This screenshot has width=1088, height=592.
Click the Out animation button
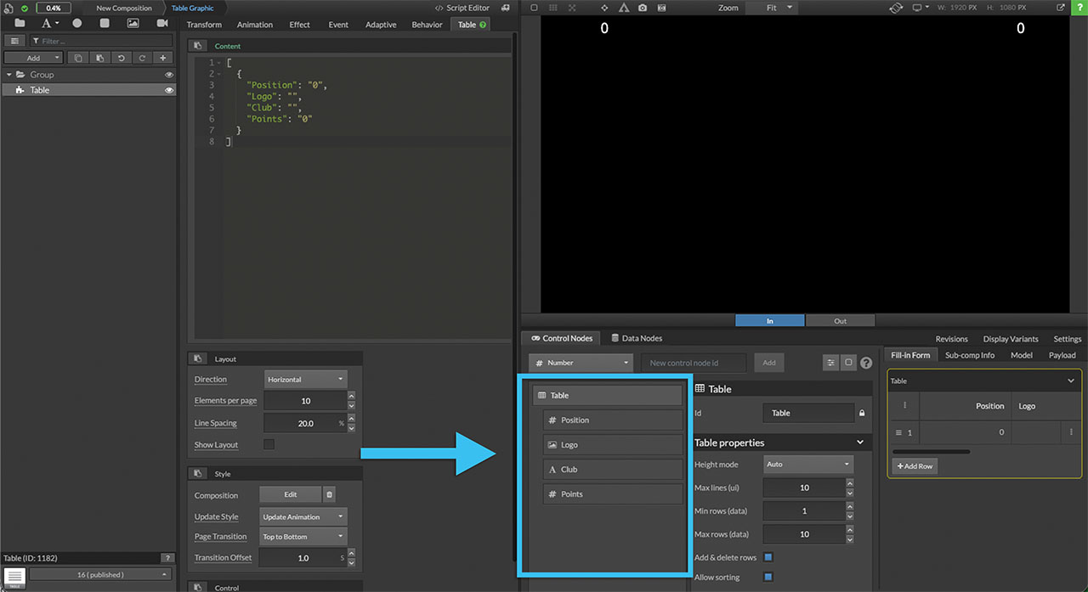coord(841,320)
